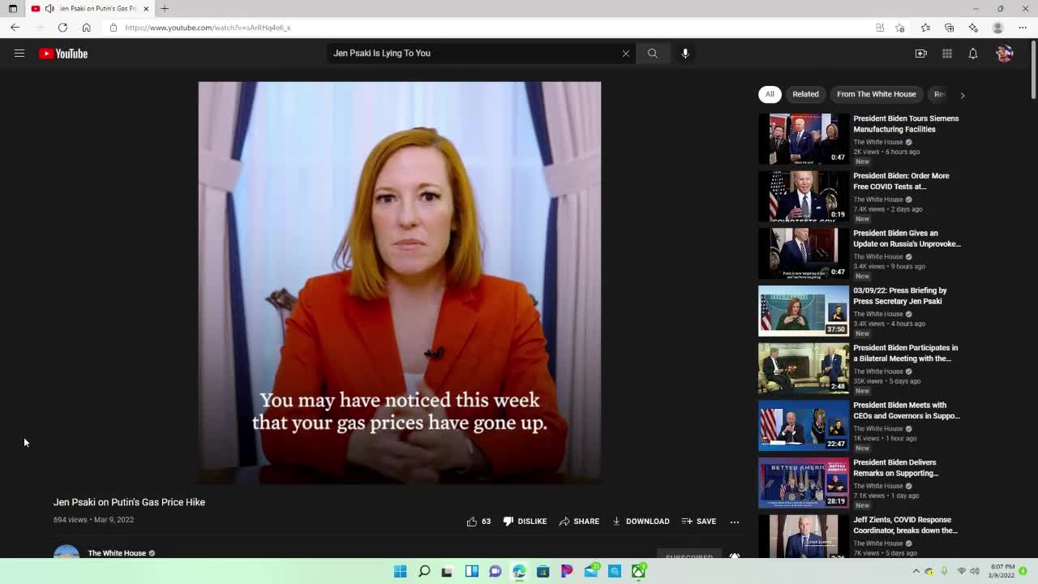Open Widgets from taskbar

pos(472,571)
